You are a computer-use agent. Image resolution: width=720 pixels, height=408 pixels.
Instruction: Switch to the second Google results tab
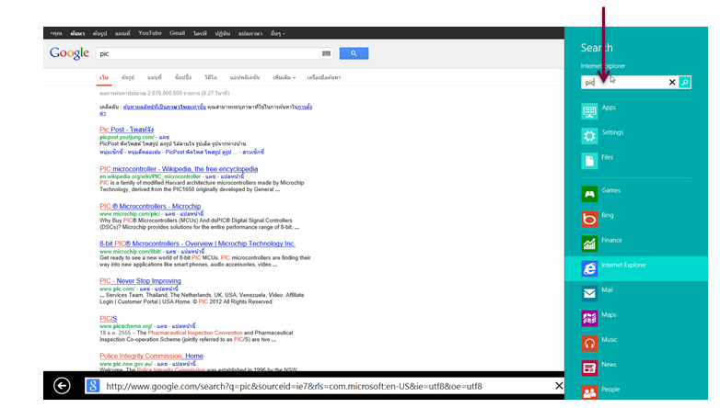pos(128,77)
